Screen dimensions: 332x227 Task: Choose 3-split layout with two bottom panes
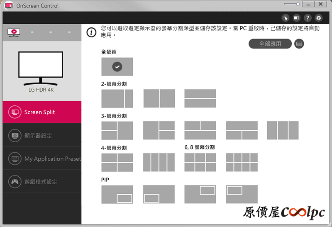coord(242,130)
